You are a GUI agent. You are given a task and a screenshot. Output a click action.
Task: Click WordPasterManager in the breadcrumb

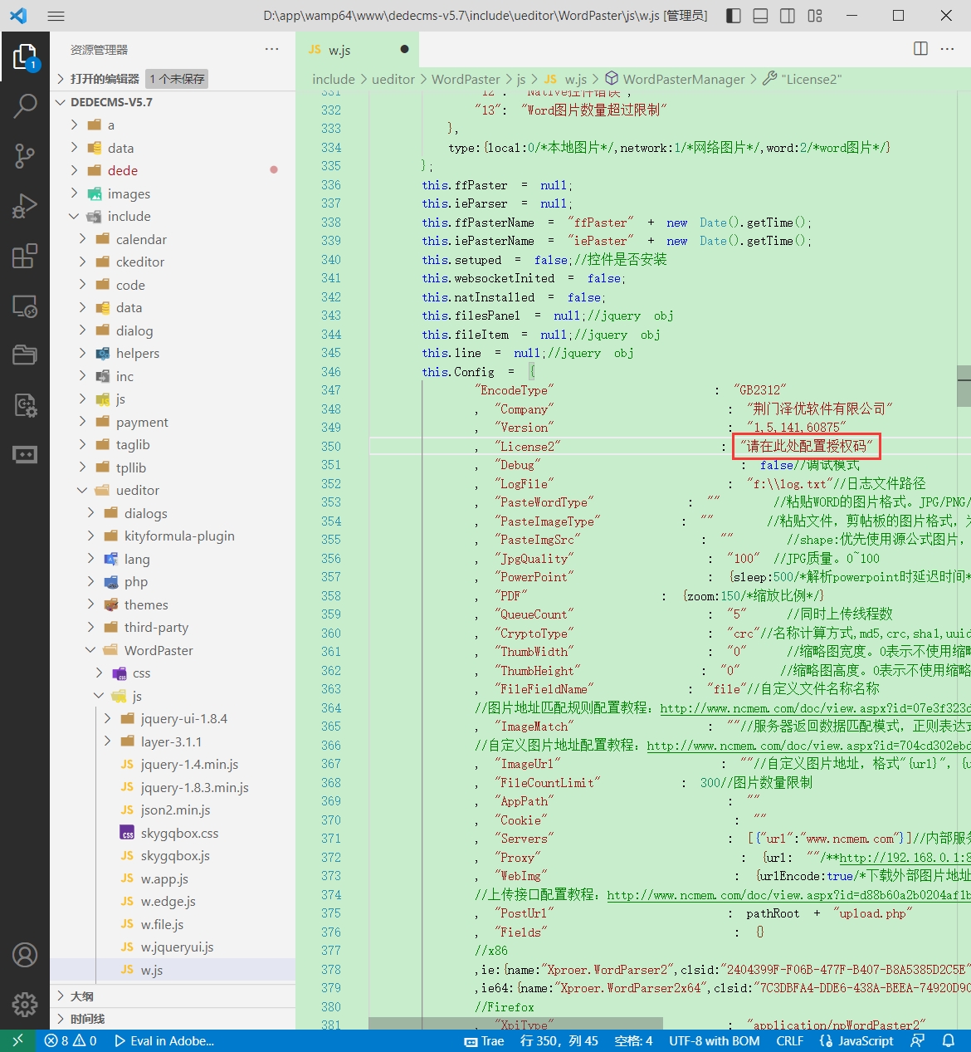[683, 79]
